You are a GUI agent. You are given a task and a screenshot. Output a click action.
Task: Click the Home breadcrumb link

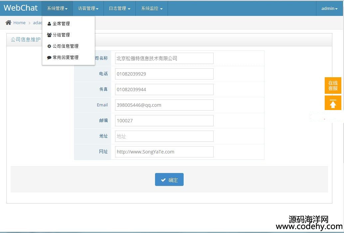[x=19, y=23]
